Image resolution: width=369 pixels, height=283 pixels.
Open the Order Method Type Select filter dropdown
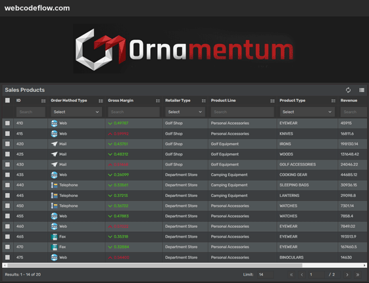[x=76, y=112]
